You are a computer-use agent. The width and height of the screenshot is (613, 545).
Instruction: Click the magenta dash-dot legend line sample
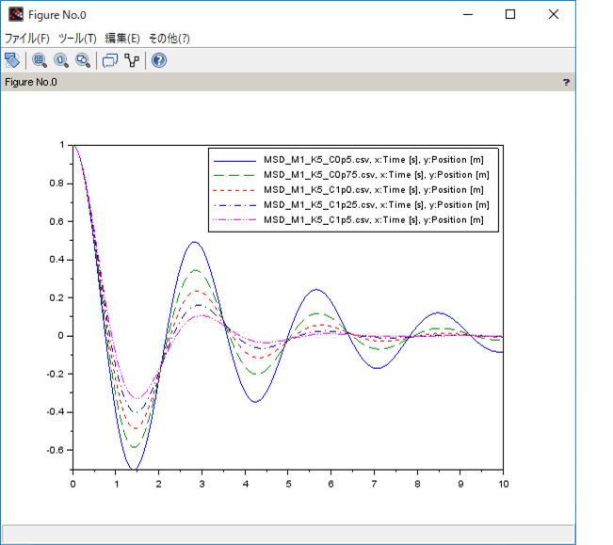click(x=234, y=220)
